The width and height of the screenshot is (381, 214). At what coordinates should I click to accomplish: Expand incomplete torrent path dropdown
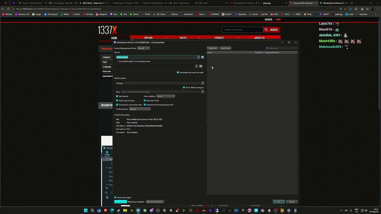point(196,66)
